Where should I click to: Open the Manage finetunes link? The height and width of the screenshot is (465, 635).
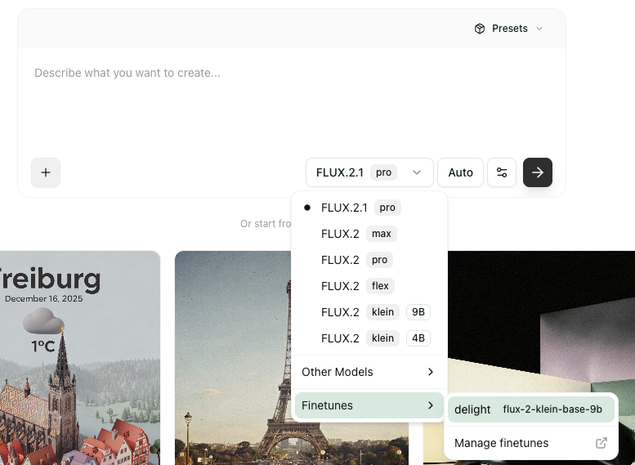coord(531,443)
